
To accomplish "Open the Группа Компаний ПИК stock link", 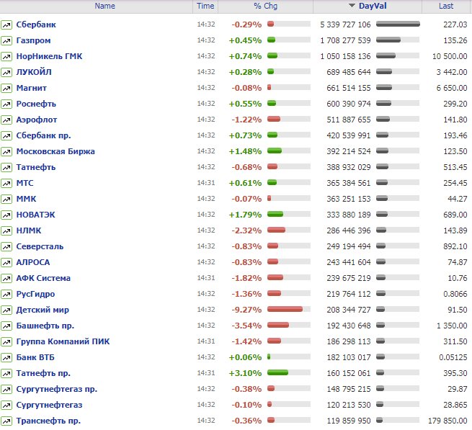I will coord(63,341).
